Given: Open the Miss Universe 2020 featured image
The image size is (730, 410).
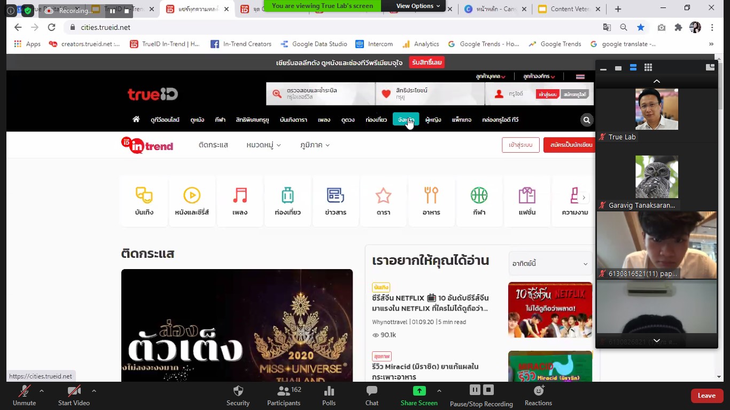Looking at the screenshot, I should point(237,325).
